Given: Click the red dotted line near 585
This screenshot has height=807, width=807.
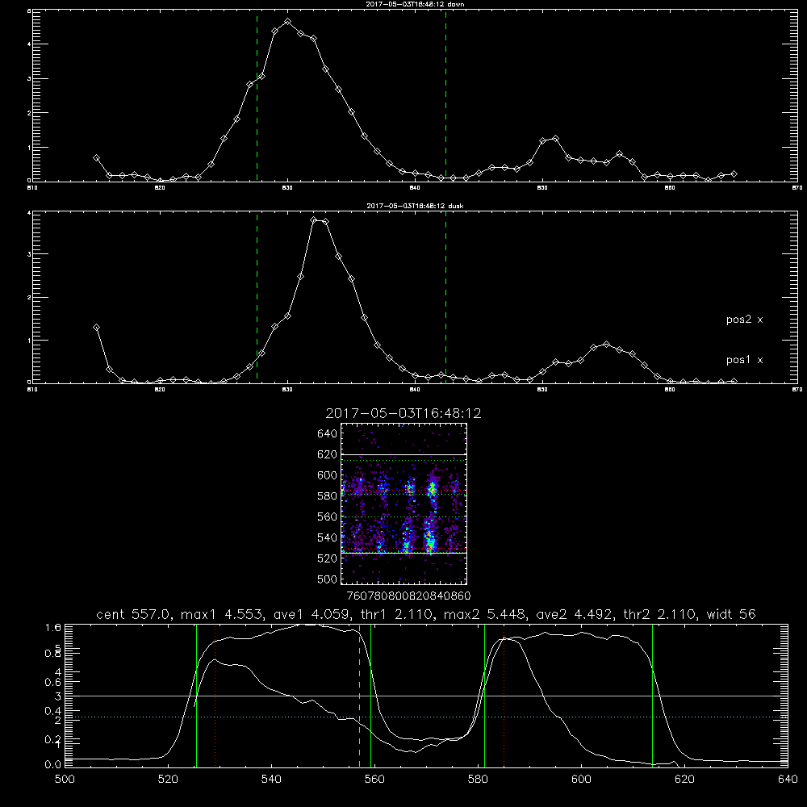Looking at the screenshot, I should click(x=504, y=696).
